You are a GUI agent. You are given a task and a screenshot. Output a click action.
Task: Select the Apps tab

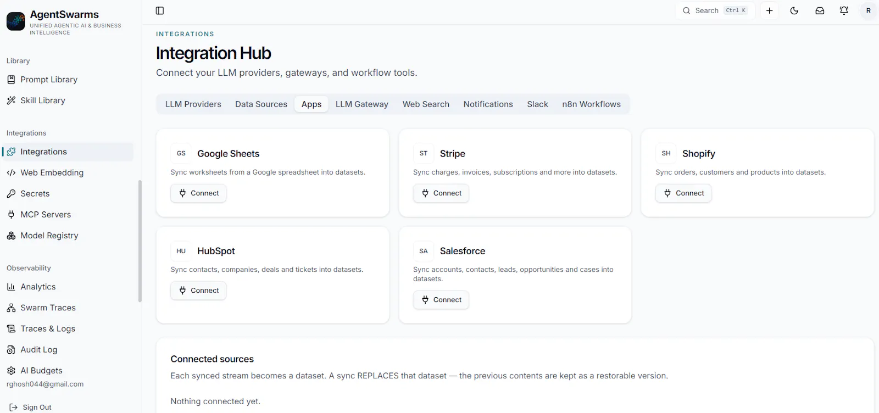(x=311, y=104)
